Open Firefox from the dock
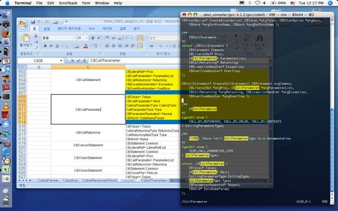The image size is (338, 211). pos(6,33)
